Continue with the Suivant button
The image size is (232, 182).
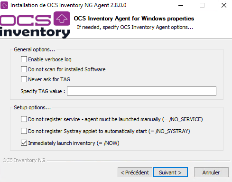click(x=170, y=172)
